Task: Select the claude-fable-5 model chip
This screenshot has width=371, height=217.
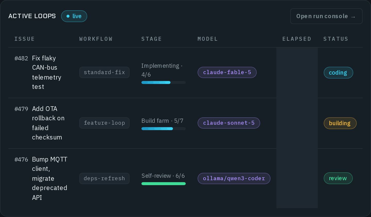Action: [227, 72]
